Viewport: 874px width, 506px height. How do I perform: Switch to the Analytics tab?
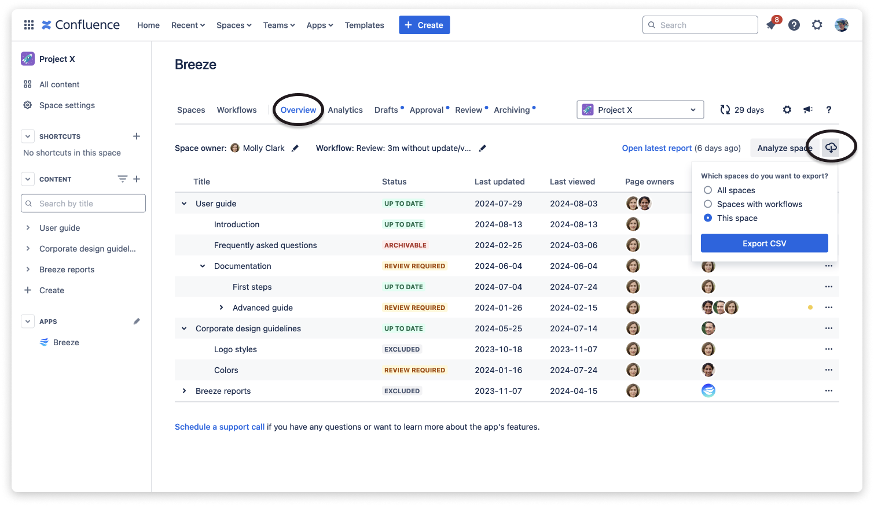[x=345, y=110]
